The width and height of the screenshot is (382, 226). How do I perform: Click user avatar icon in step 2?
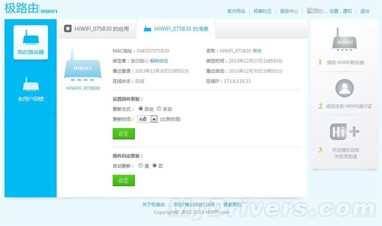click(344, 88)
